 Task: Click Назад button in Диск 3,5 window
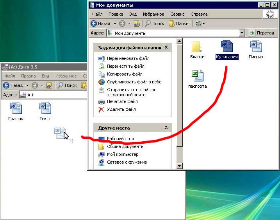(x=13, y=85)
